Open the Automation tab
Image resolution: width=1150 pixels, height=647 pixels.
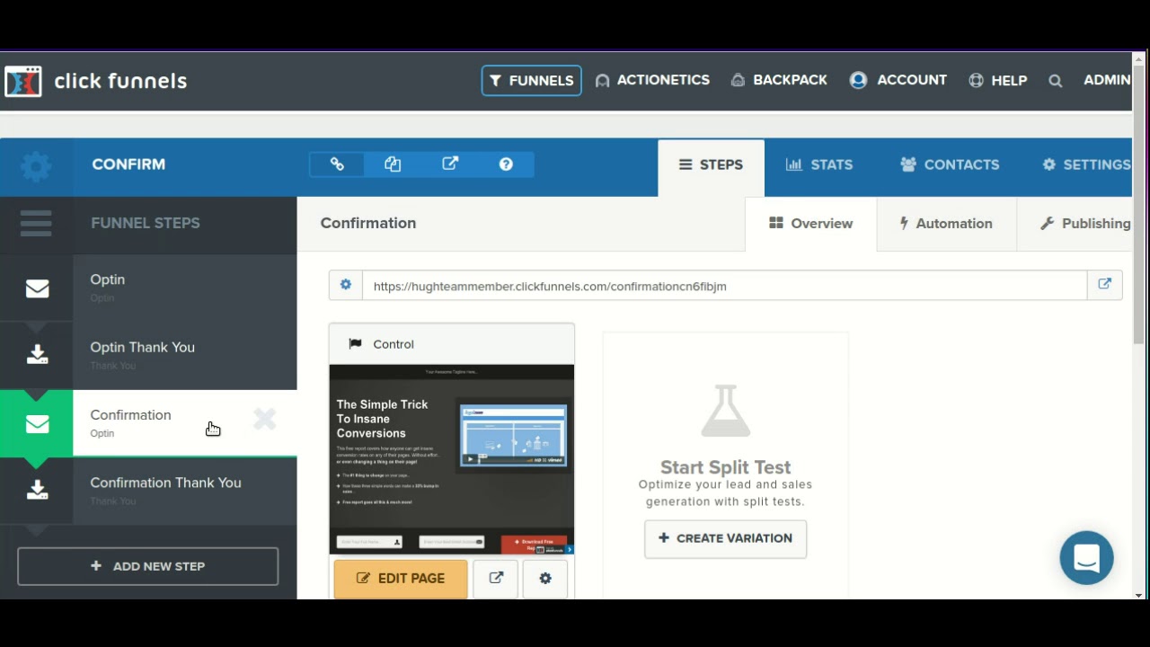[x=946, y=224]
